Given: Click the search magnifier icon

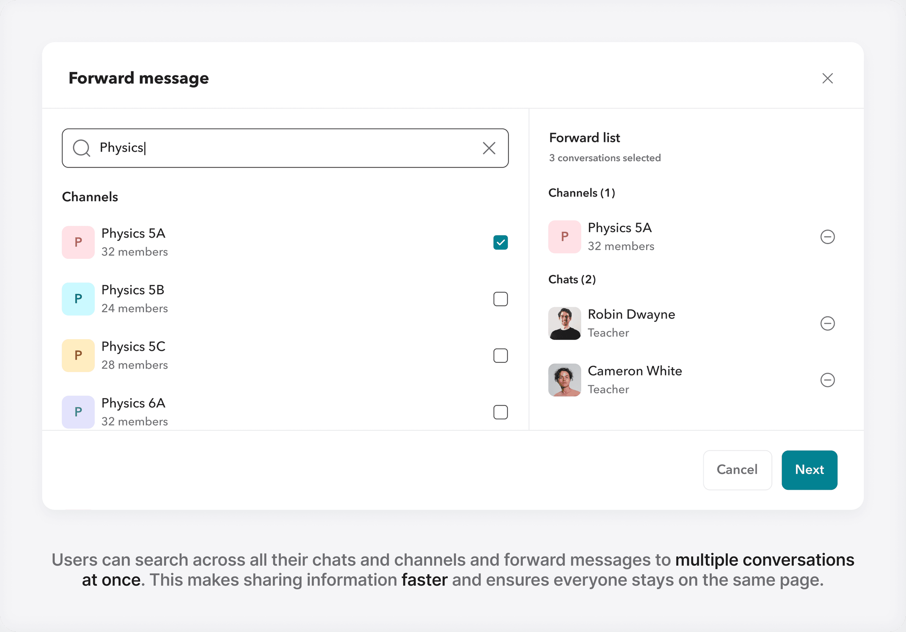Looking at the screenshot, I should (82, 148).
